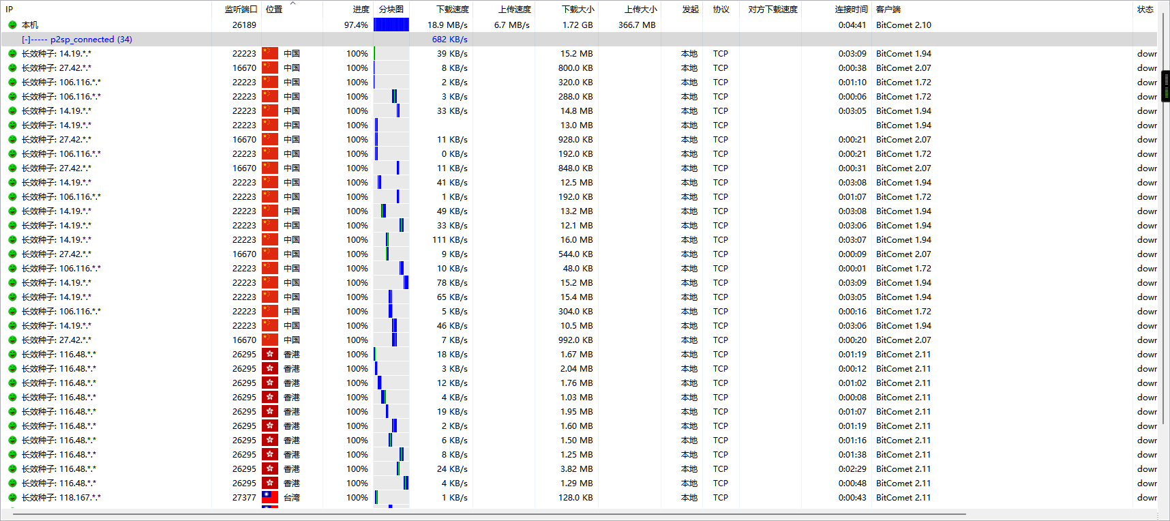1170x521 pixels.
Task: Click the floating speed meter widget at the right edge
Action: point(1165,86)
